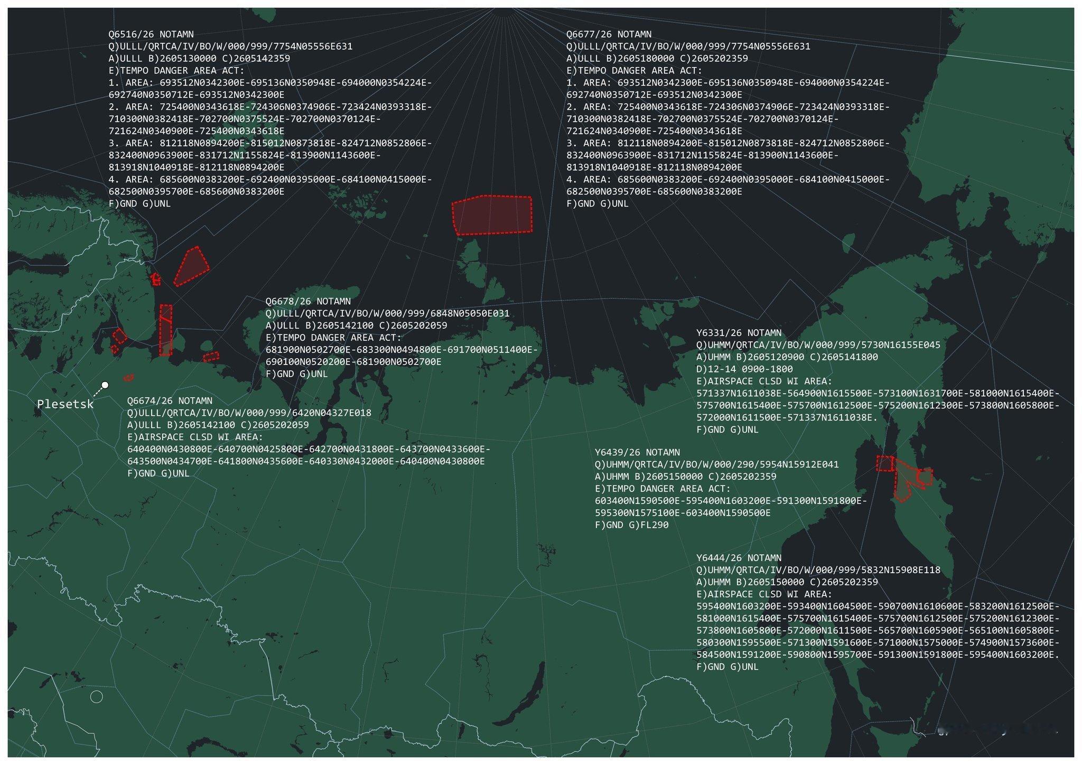Click 'E)TEMPO DANGER AREA ACT:' under Q6678/26
1082x765 pixels.
[x=333, y=338]
